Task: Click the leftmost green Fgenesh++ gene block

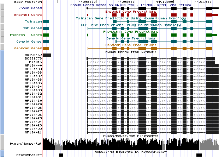Action: pos(46,35)
